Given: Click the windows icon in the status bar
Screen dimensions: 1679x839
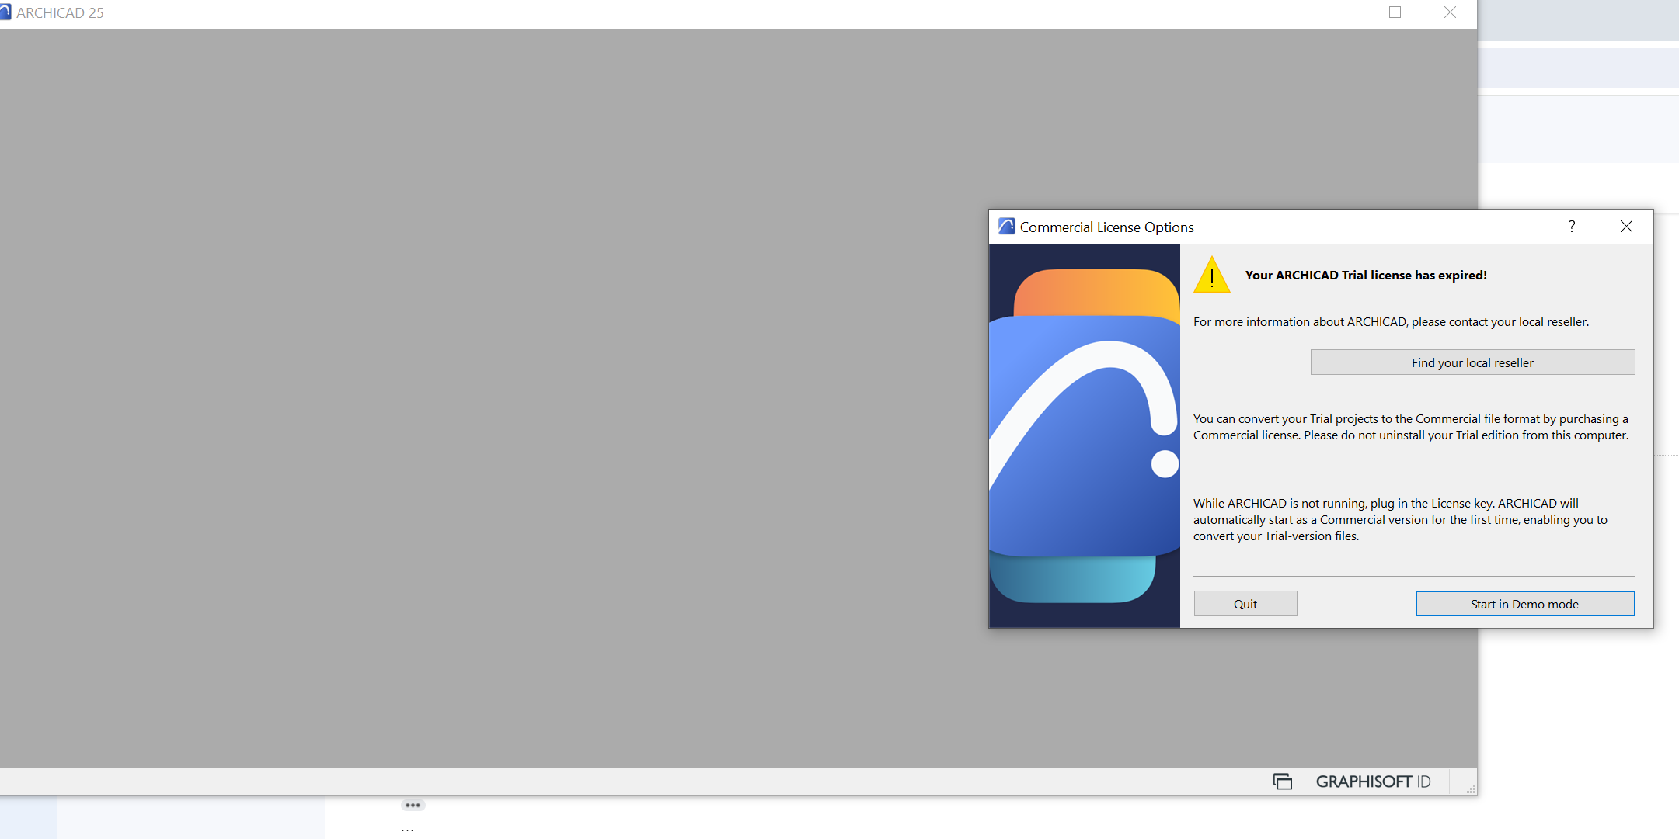Looking at the screenshot, I should pos(1282,782).
